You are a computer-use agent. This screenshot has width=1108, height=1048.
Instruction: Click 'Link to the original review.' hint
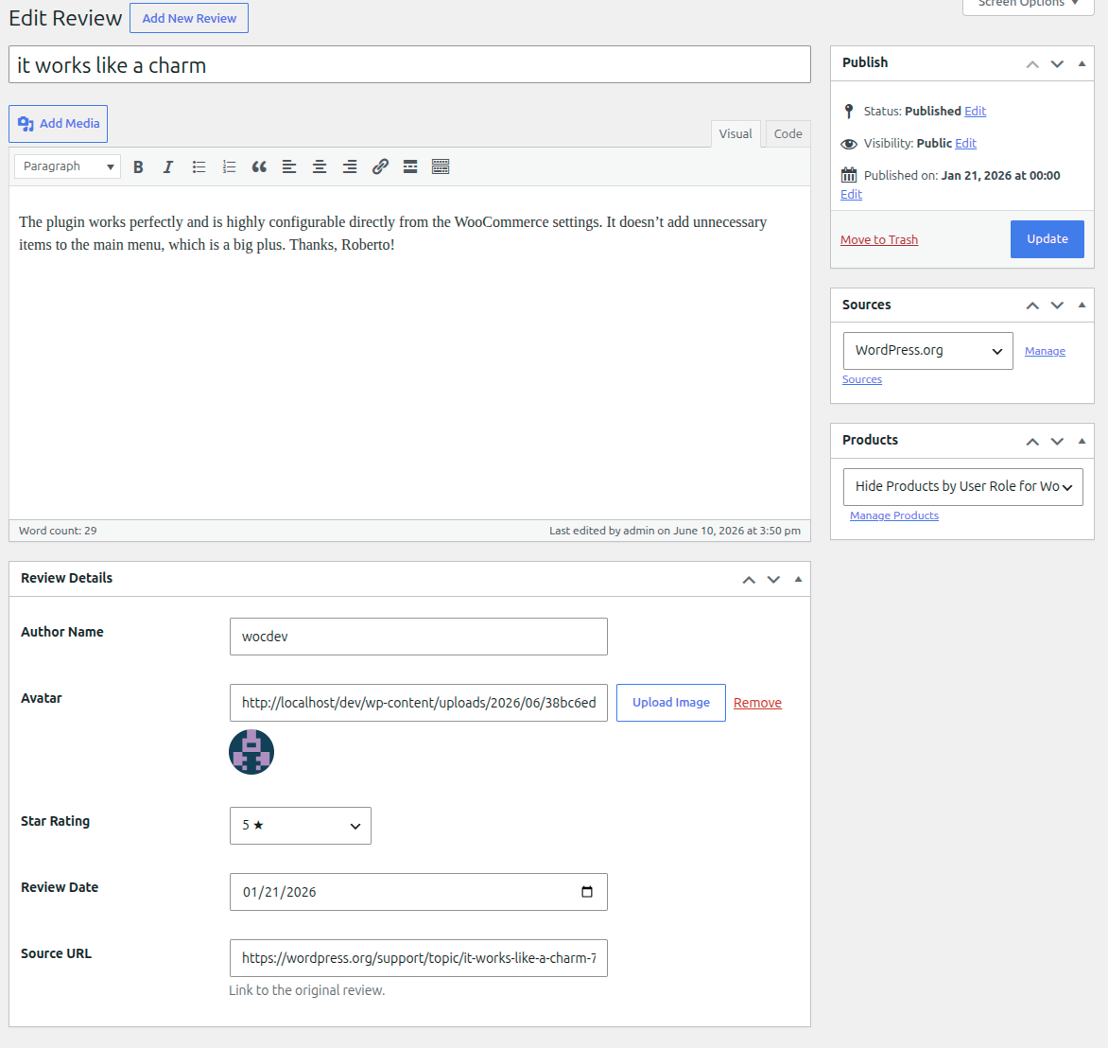(x=306, y=990)
